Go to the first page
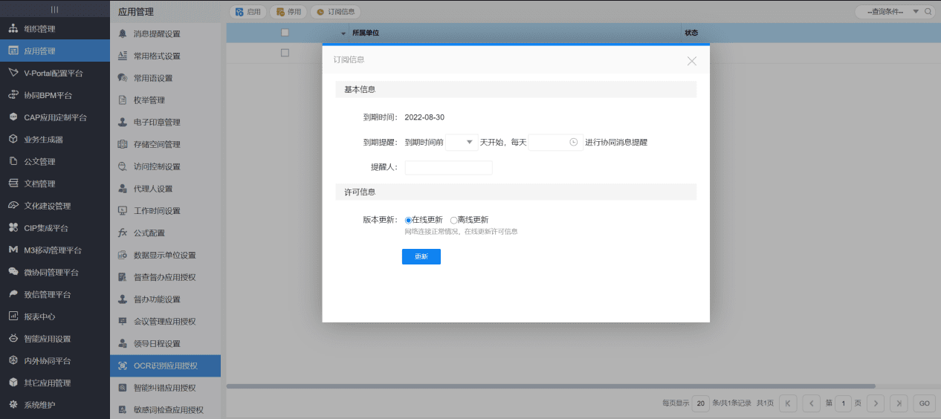This screenshot has width=941, height=419. [788, 403]
